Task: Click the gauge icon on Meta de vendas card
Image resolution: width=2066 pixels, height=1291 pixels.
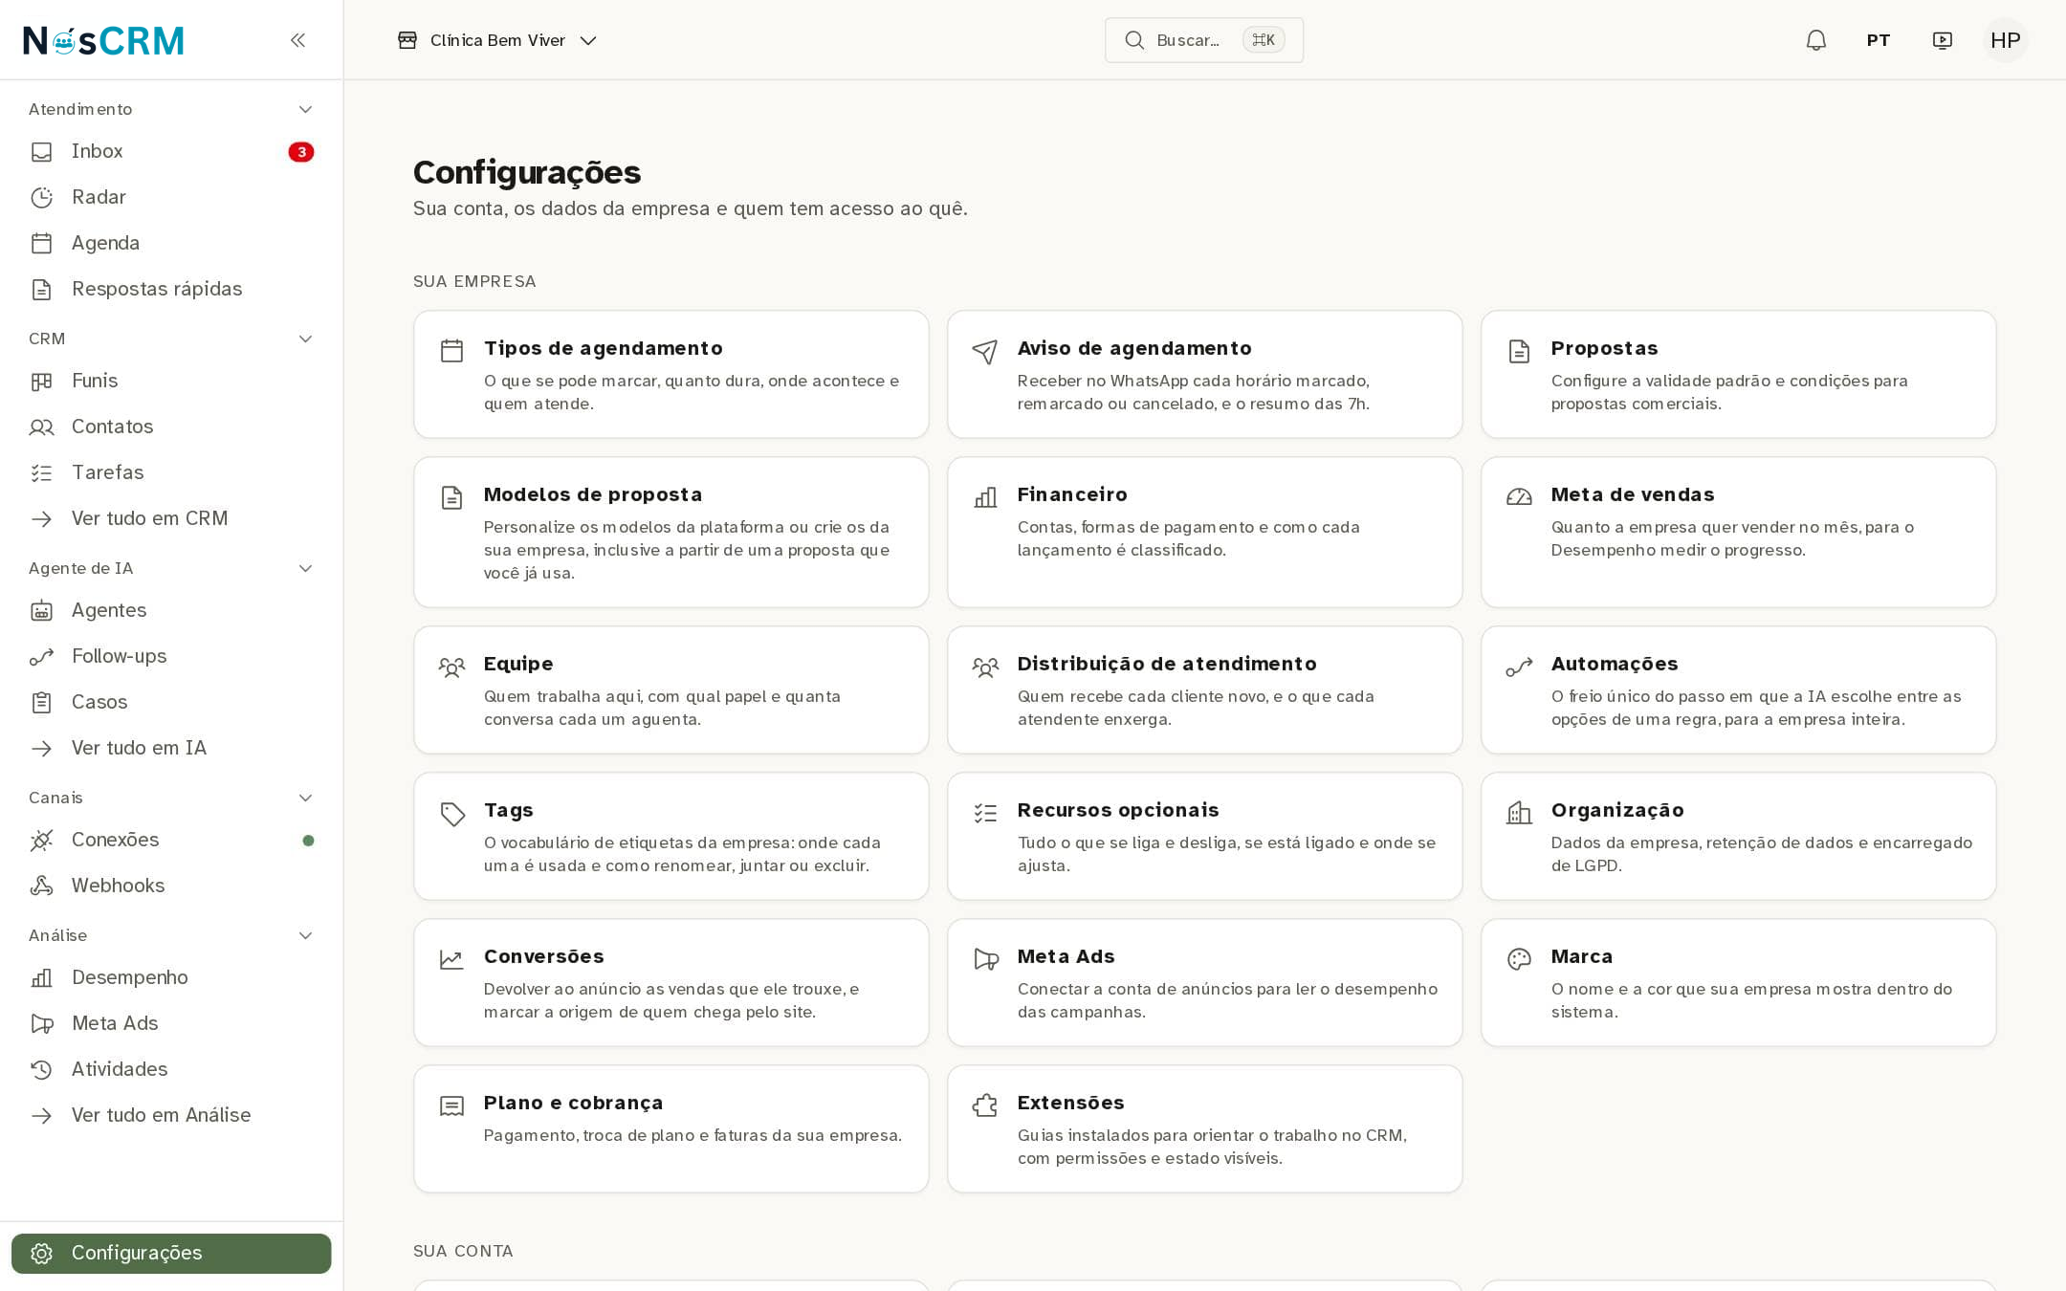Action: pos(1519,497)
